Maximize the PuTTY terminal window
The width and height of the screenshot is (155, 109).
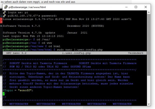pos(136,7)
